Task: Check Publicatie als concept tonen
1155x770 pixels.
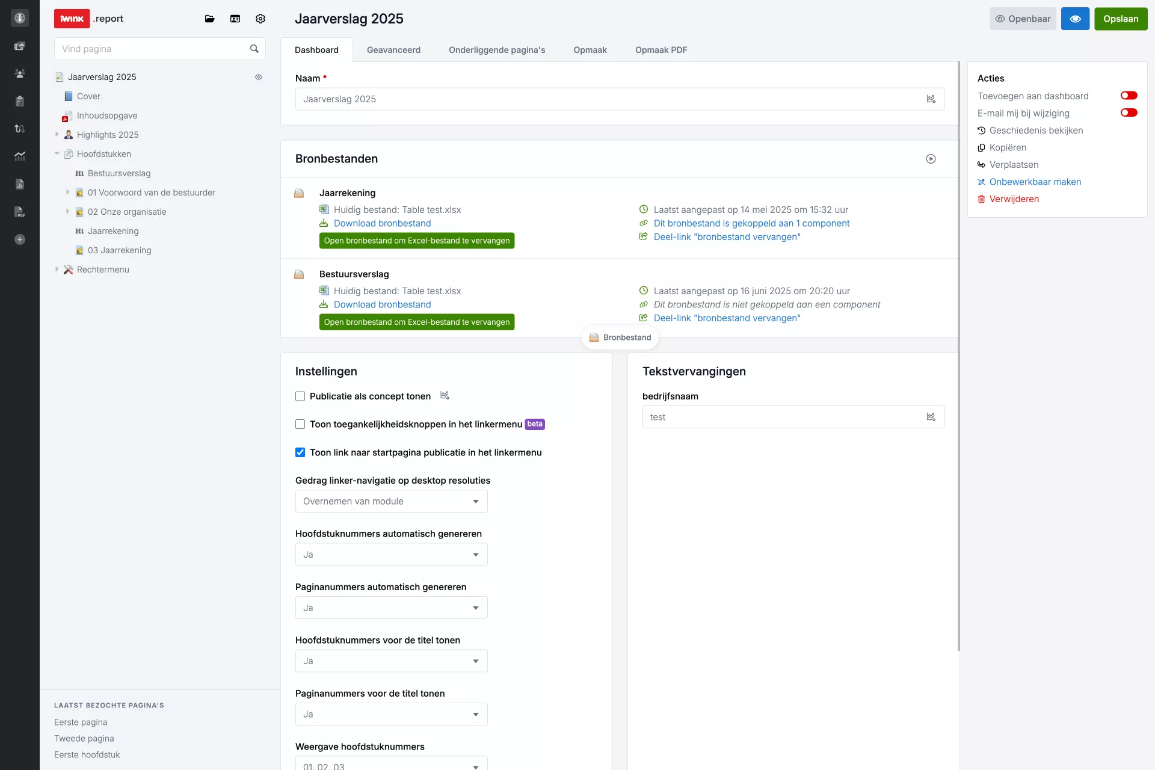Action: coord(300,396)
